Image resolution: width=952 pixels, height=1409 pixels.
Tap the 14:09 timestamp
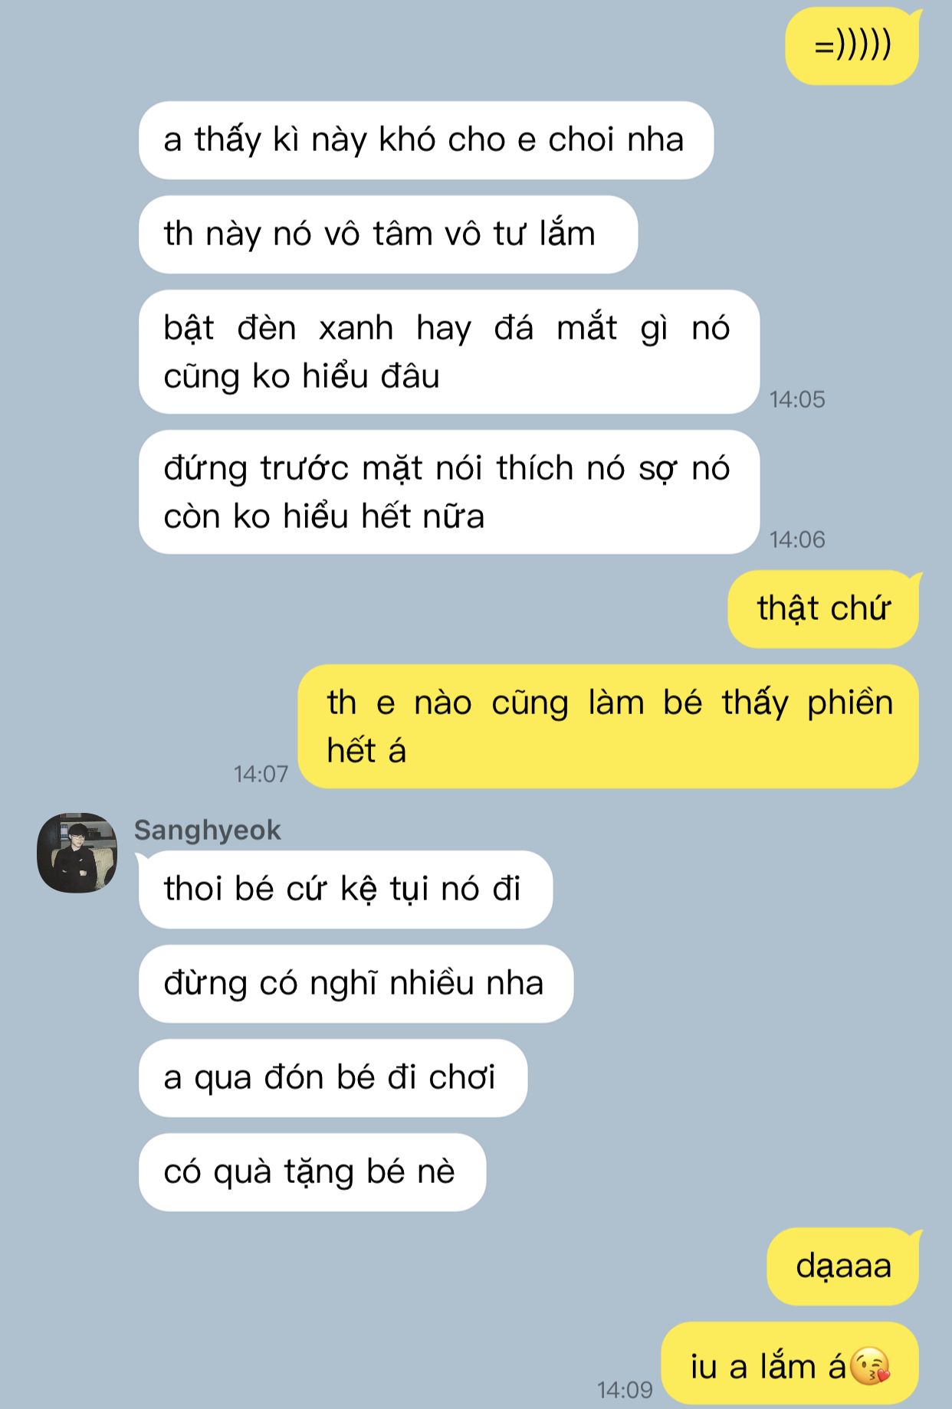625,1390
